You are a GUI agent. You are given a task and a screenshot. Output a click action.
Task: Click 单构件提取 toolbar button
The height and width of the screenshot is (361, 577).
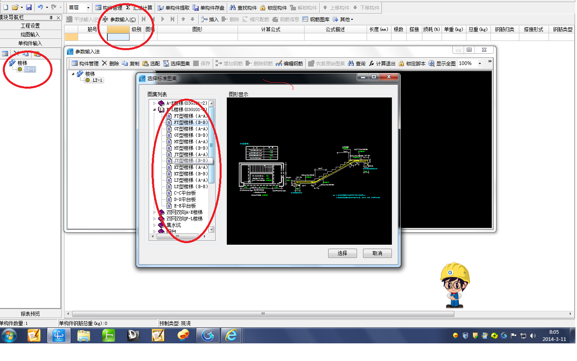pos(173,8)
